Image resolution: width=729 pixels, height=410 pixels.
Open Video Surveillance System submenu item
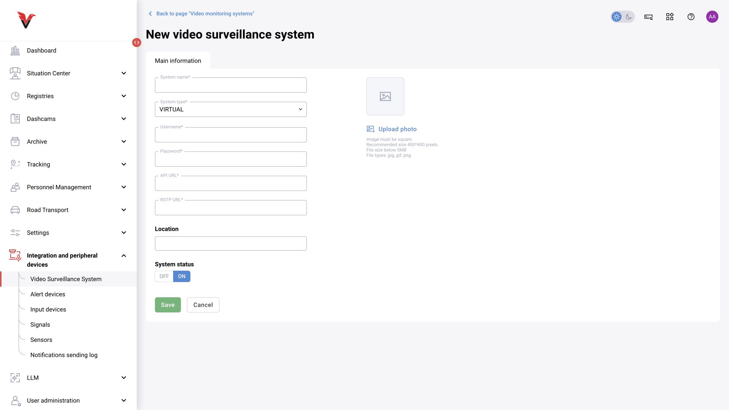(x=66, y=279)
